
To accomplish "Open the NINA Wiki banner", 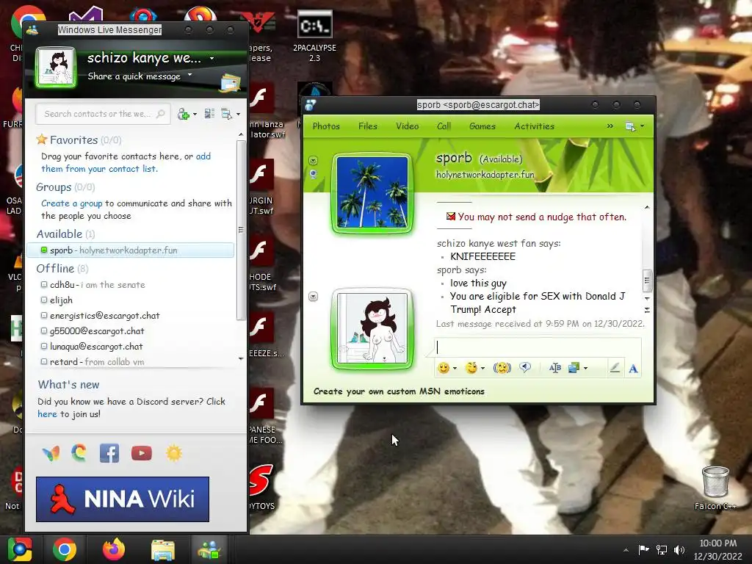I will point(123,499).
